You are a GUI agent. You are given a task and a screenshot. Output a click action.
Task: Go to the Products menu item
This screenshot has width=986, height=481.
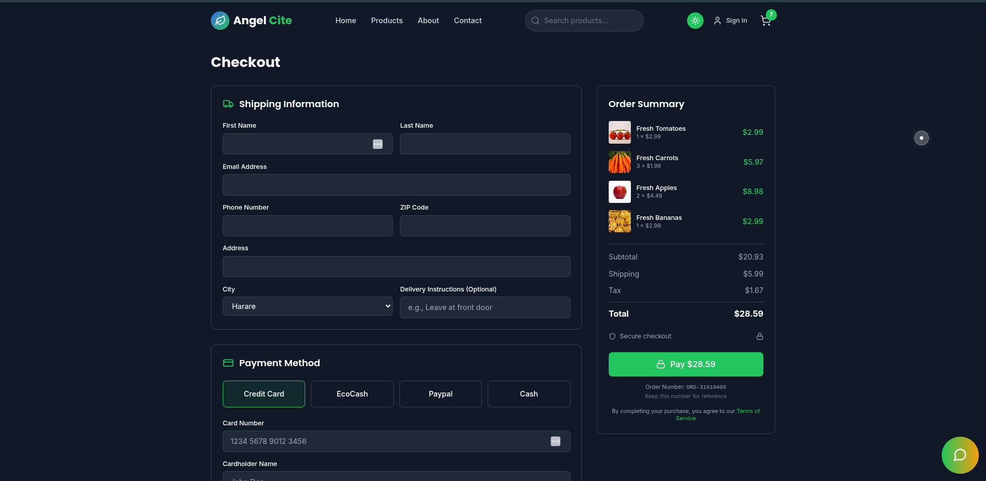coord(387,21)
